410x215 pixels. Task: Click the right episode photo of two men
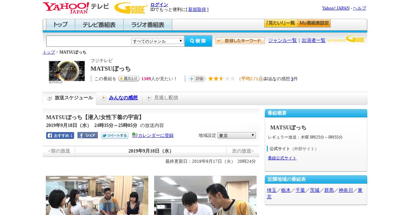pyautogui.click(x=205, y=195)
